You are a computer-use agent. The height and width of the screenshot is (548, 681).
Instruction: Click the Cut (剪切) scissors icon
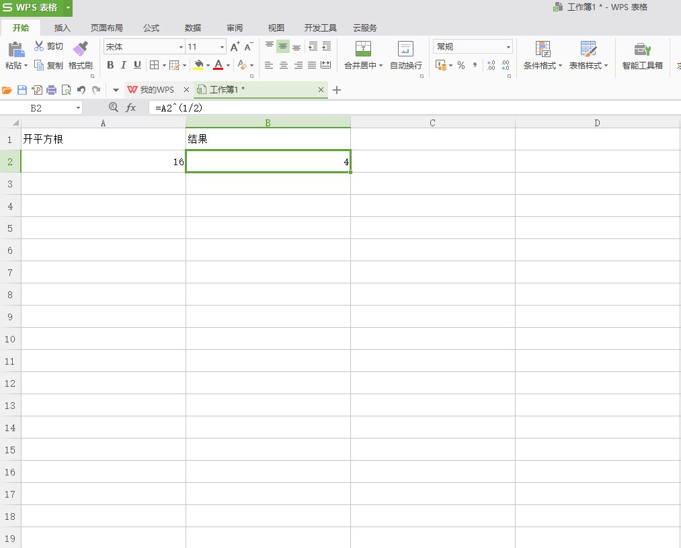click(x=39, y=46)
